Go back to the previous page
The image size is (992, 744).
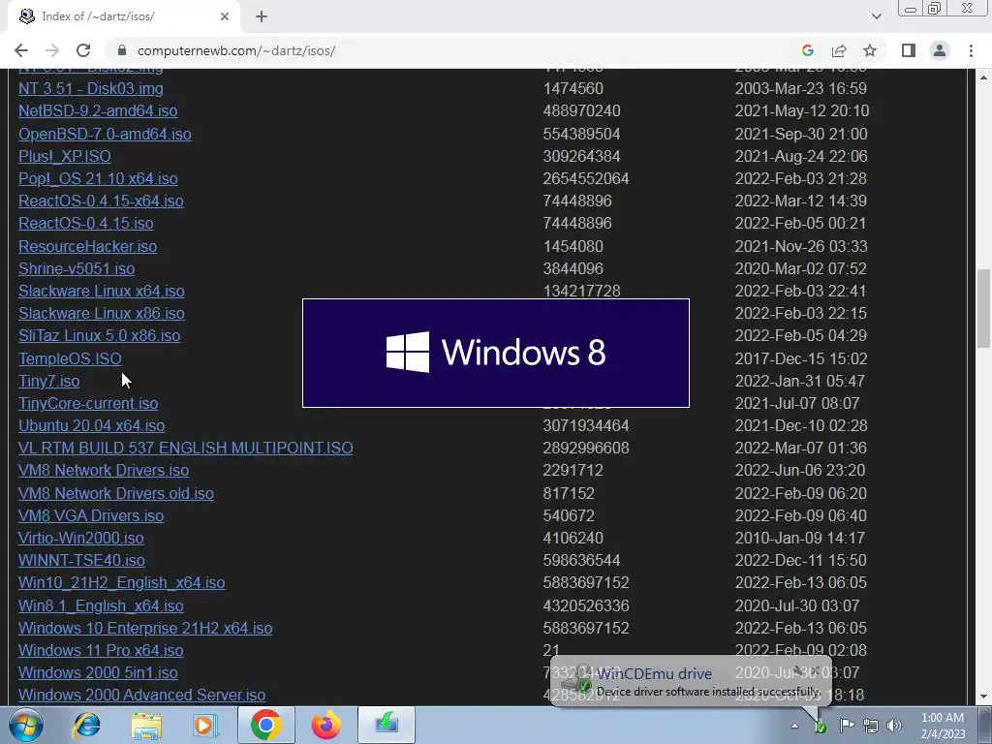click(x=21, y=50)
